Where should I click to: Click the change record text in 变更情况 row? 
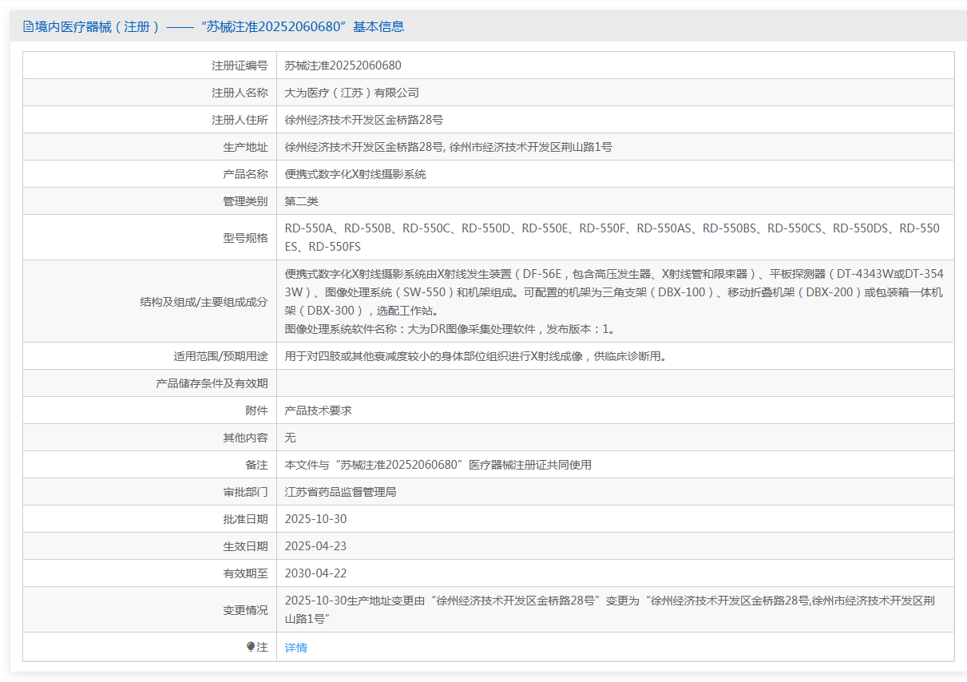point(613,609)
